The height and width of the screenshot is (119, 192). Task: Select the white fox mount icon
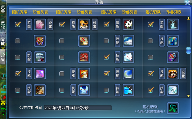coord(128,57)
